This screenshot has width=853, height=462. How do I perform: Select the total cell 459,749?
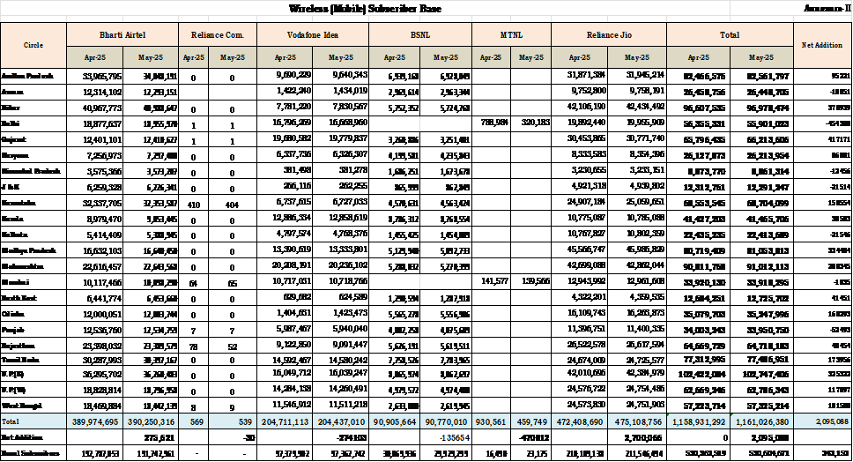click(531, 421)
